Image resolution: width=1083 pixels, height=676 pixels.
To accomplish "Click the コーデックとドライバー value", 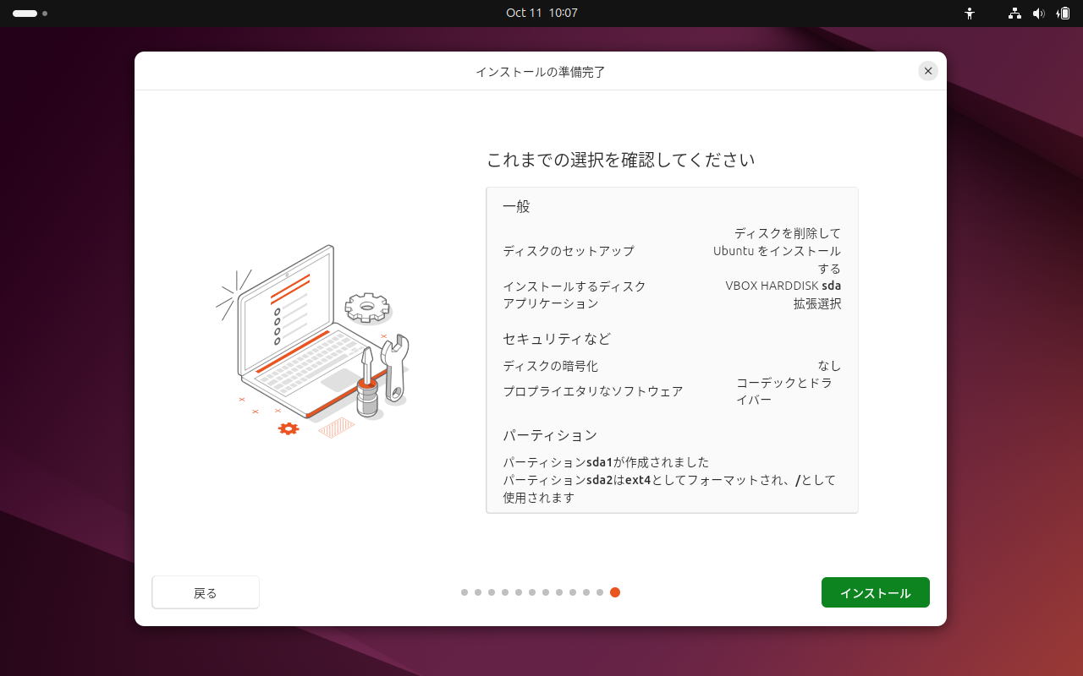I will 784,391.
